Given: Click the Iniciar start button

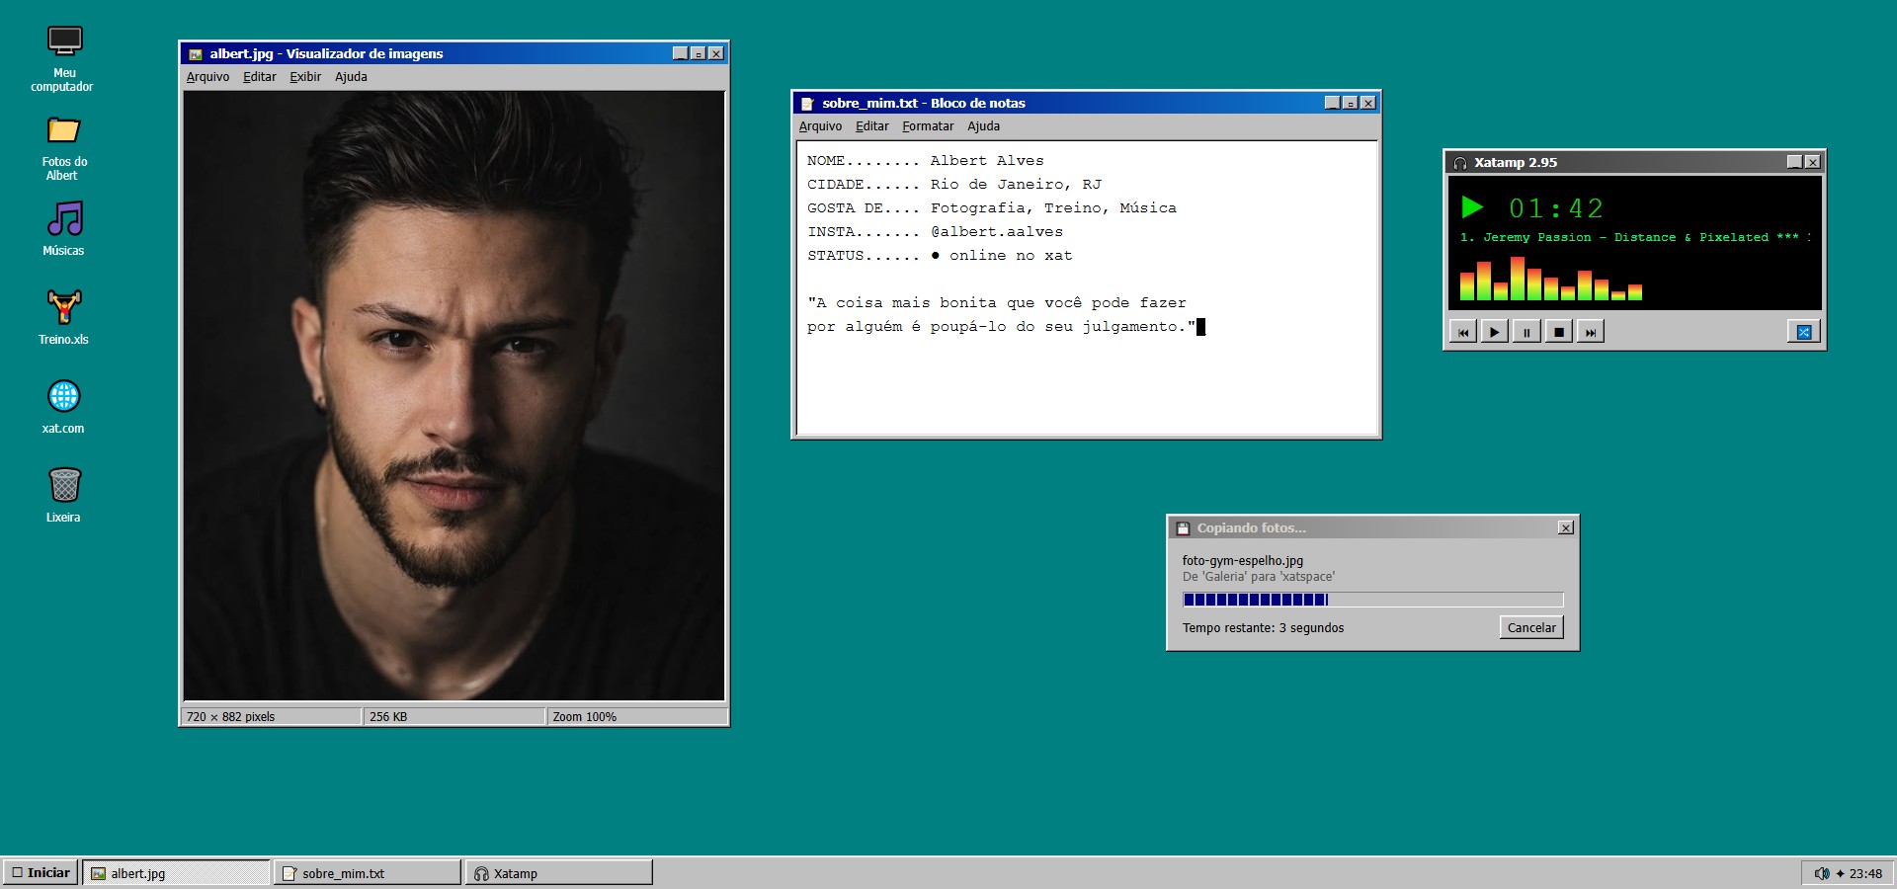Looking at the screenshot, I should click(41, 872).
